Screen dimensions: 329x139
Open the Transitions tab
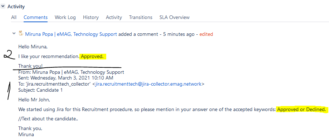[x=141, y=18]
